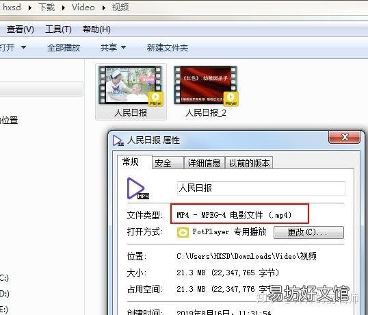Click the file type value MP4 - MPEG-4 电影文件
This screenshot has width=368, height=315.
click(234, 215)
